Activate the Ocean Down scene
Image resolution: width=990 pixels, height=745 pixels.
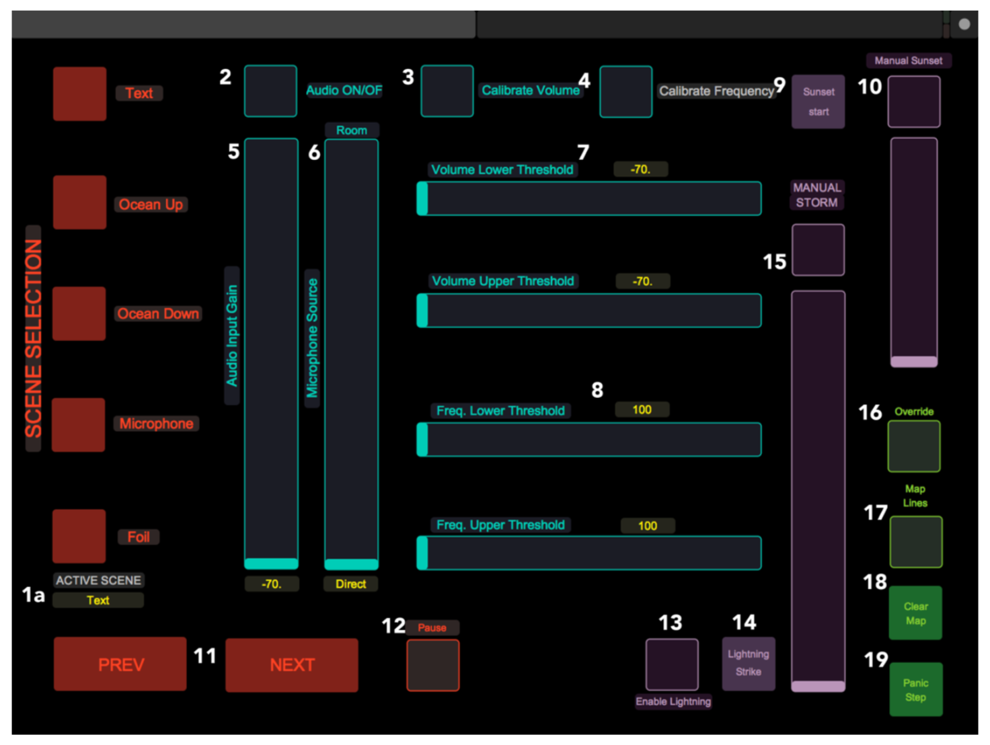[x=79, y=313]
